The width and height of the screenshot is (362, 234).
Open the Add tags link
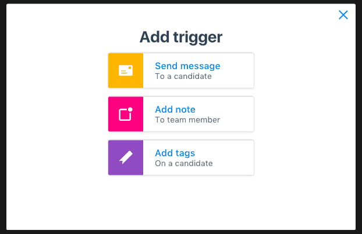[x=175, y=153]
